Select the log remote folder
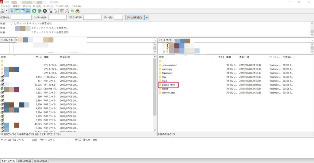 (164, 77)
